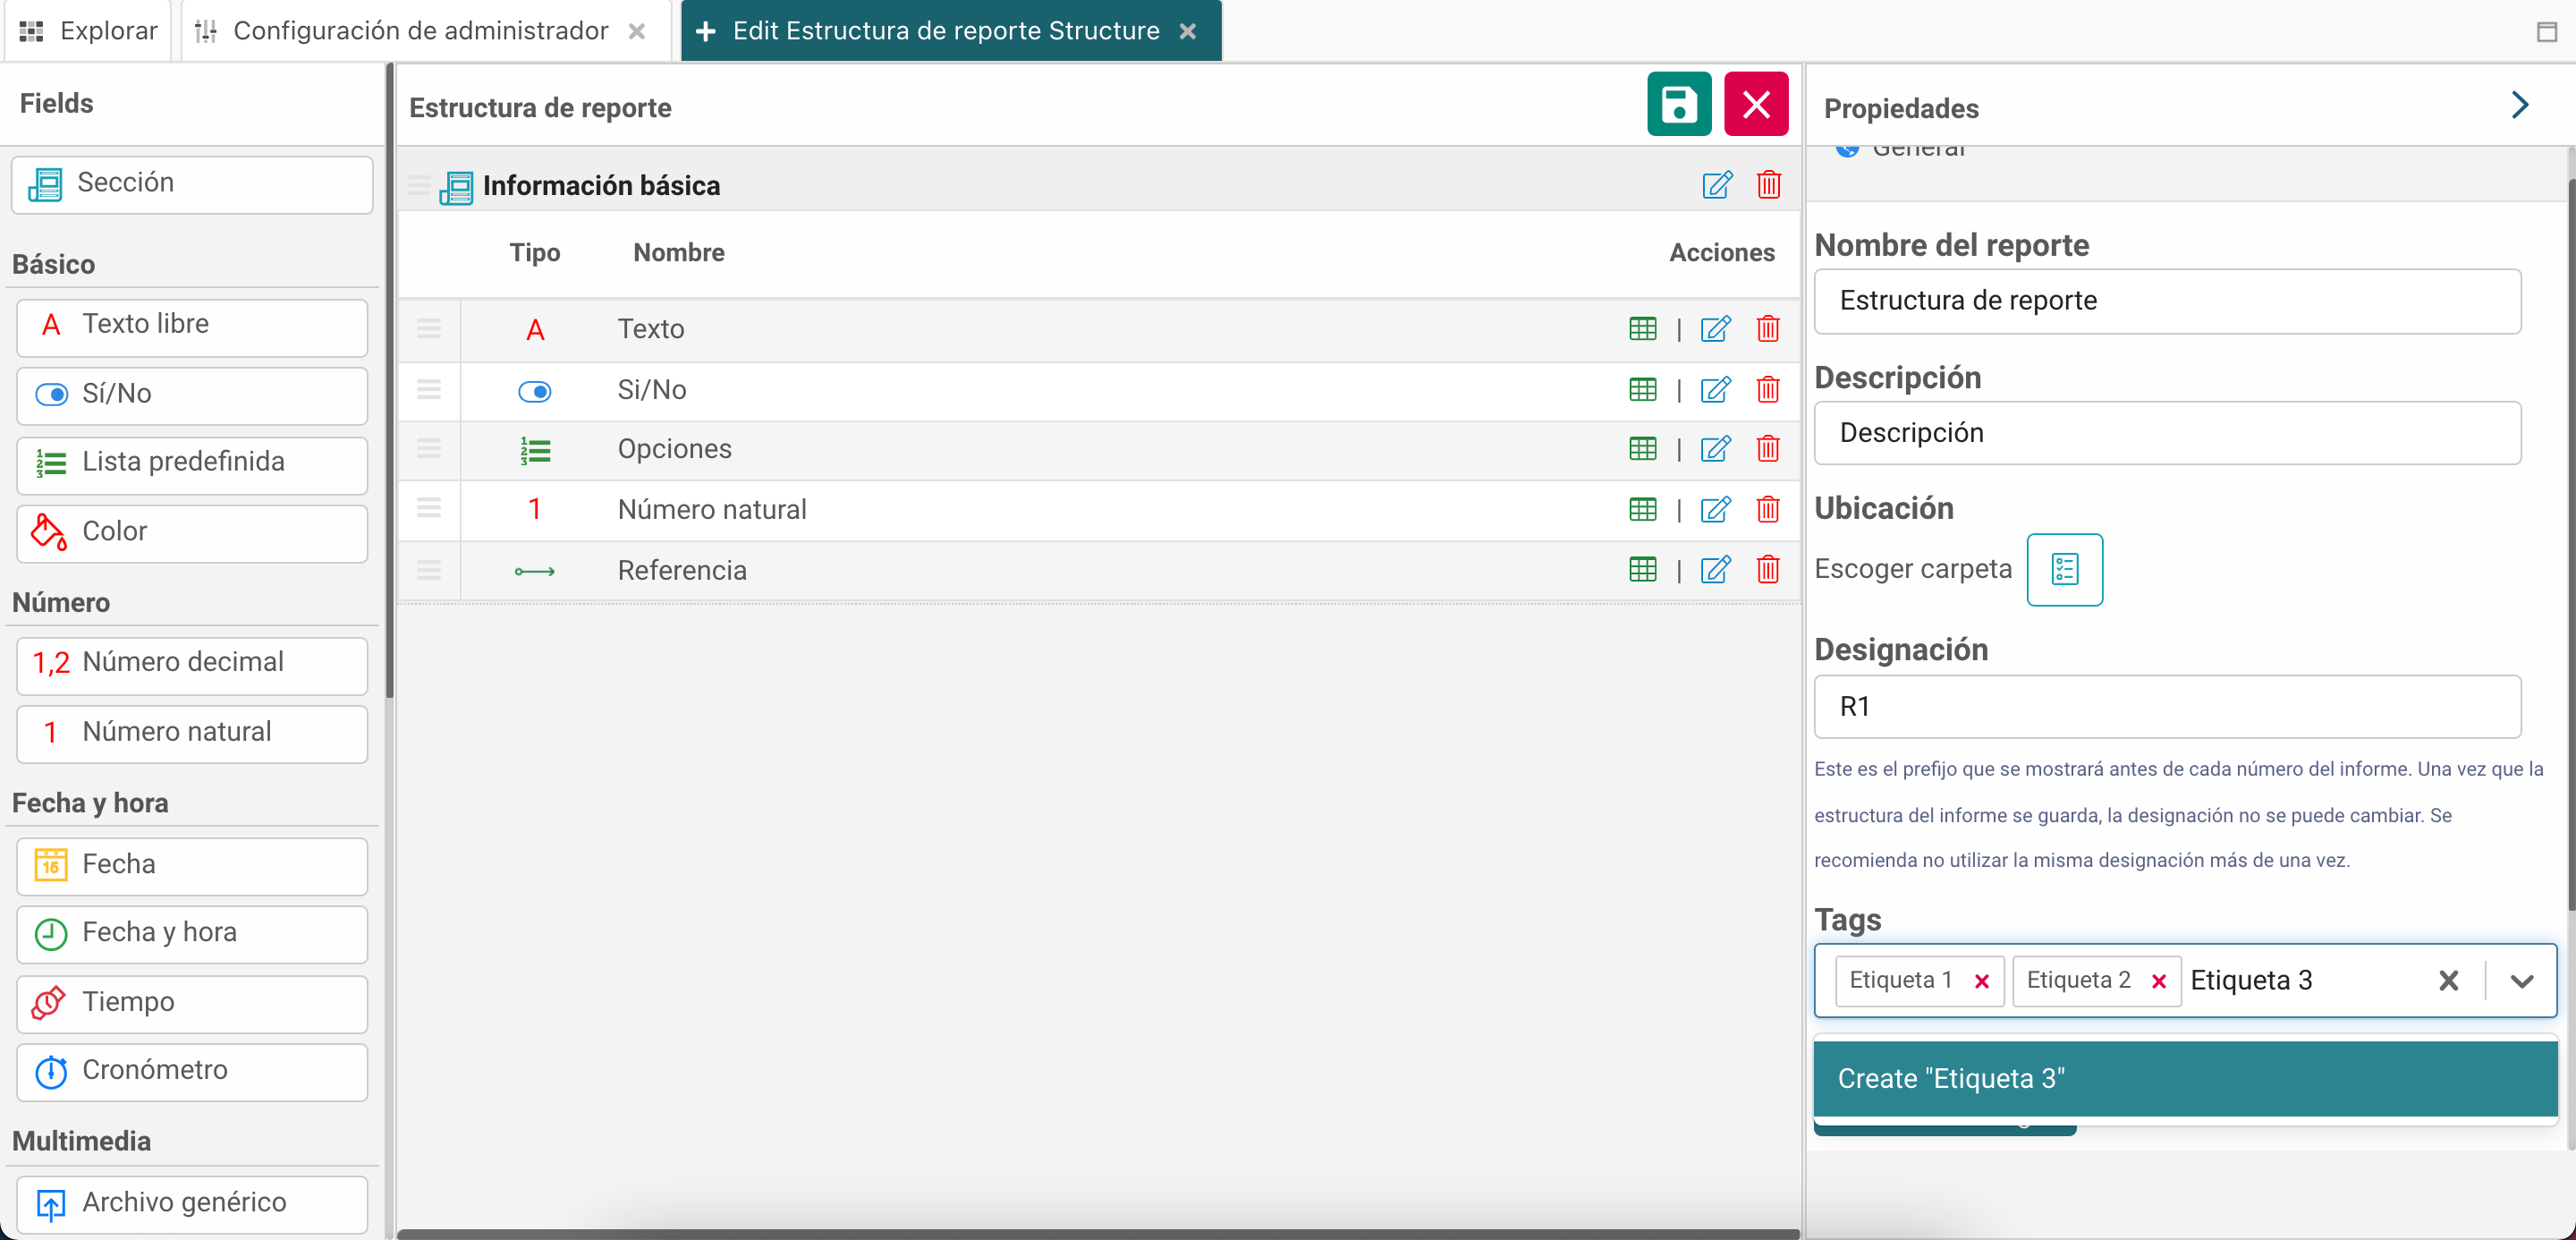Delete the Referencia field
This screenshot has width=2576, height=1240.
click(x=1767, y=570)
